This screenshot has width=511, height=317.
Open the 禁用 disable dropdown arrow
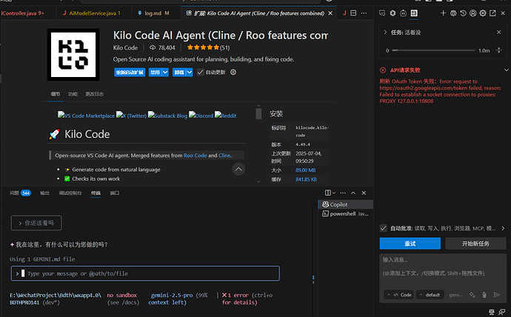click(165, 72)
